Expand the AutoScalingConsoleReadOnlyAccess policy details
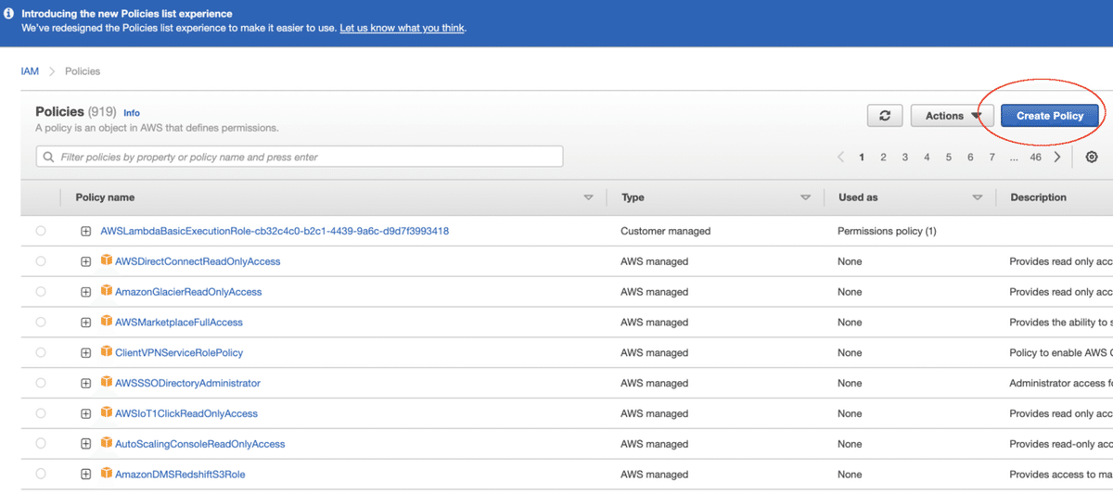1113x494 pixels. (86, 444)
